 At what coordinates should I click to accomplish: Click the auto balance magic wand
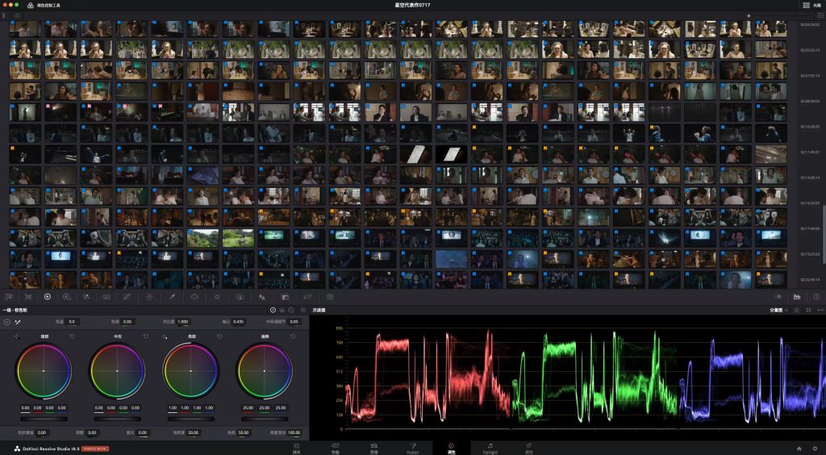(17, 322)
